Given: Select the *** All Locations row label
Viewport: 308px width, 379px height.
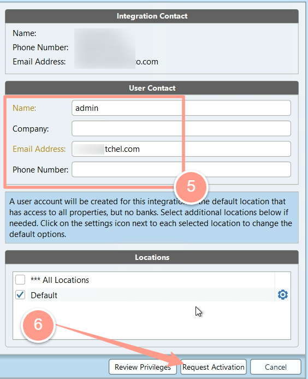Looking at the screenshot, I should 60,280.
